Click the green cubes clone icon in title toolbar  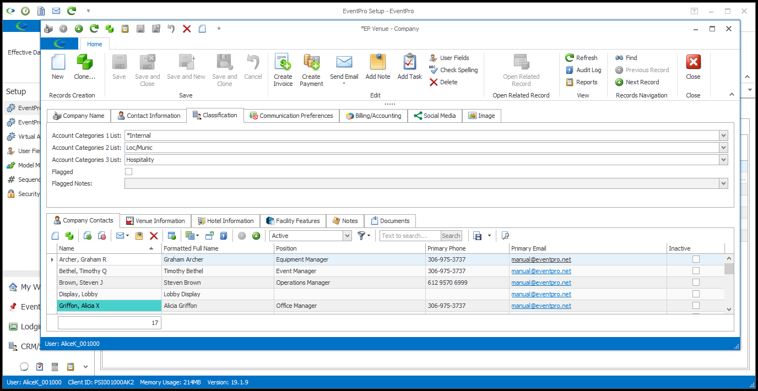(110, 29)
